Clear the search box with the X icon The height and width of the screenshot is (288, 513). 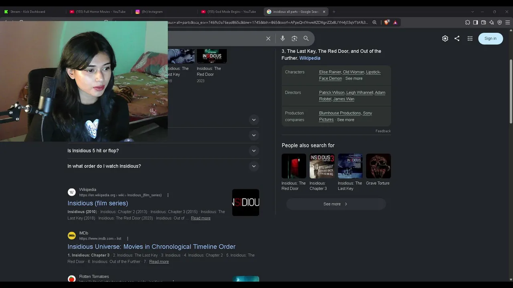point(268,38)
